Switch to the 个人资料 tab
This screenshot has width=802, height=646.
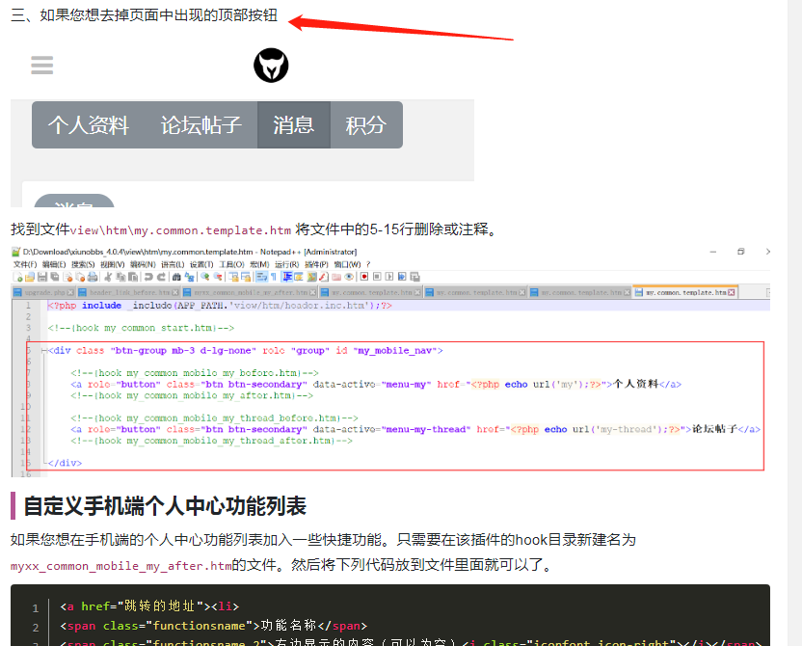pos(89,125)
